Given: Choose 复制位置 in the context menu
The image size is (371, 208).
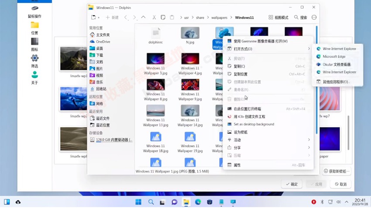Looking at the screenshot, I should 268,74.
